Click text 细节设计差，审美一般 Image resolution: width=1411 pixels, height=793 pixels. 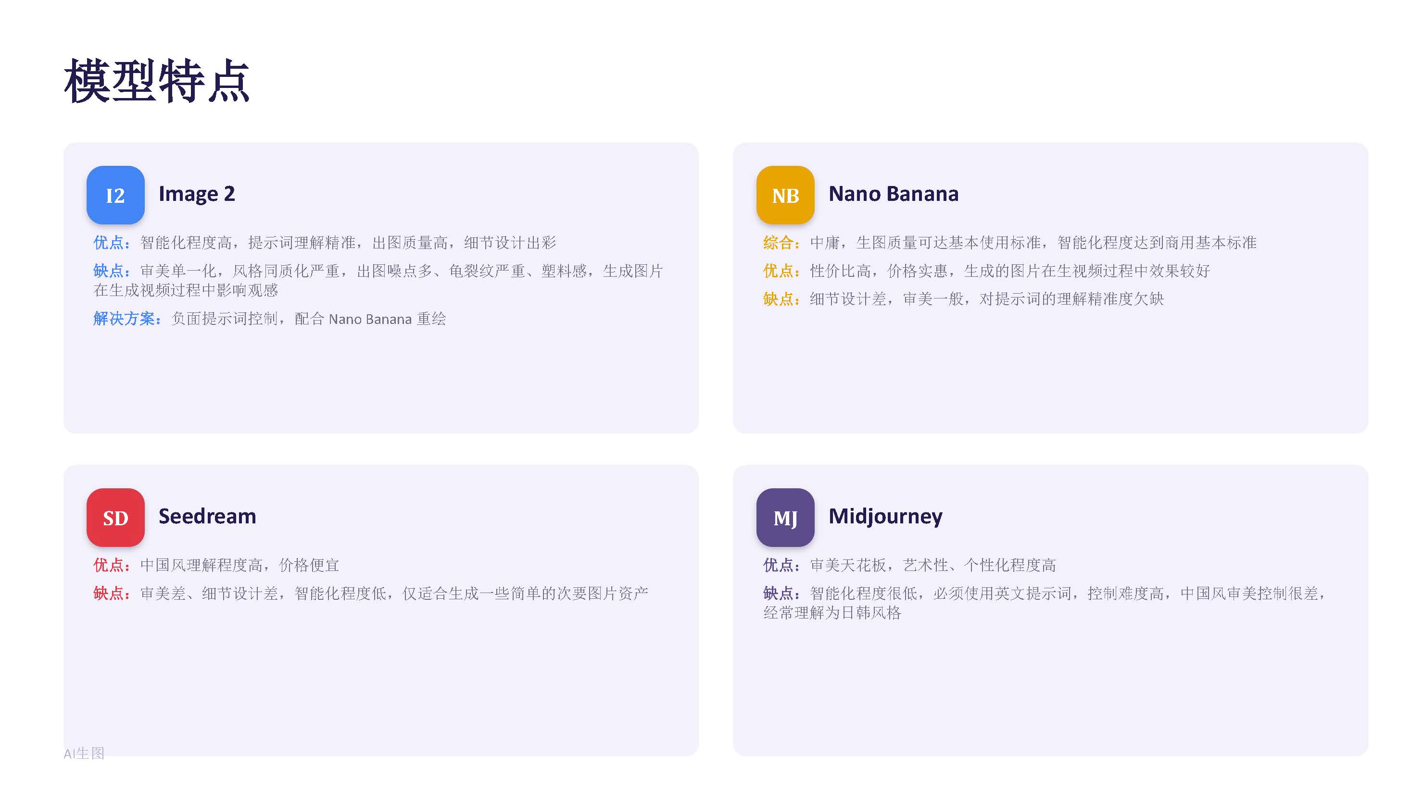coord(887,299)
